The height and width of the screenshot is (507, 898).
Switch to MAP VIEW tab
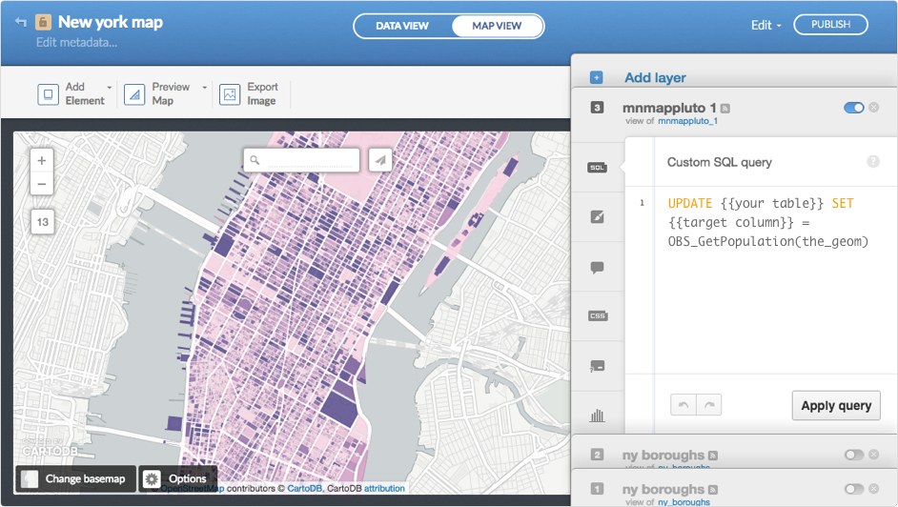[497, 26]
